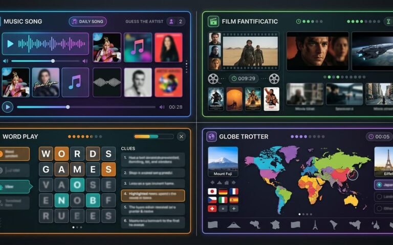Image resolution: width=393 pixels, height=245 pixels.
Task: Click the 00:05 Globe Trotter timer
Action: tap(379, 136)
